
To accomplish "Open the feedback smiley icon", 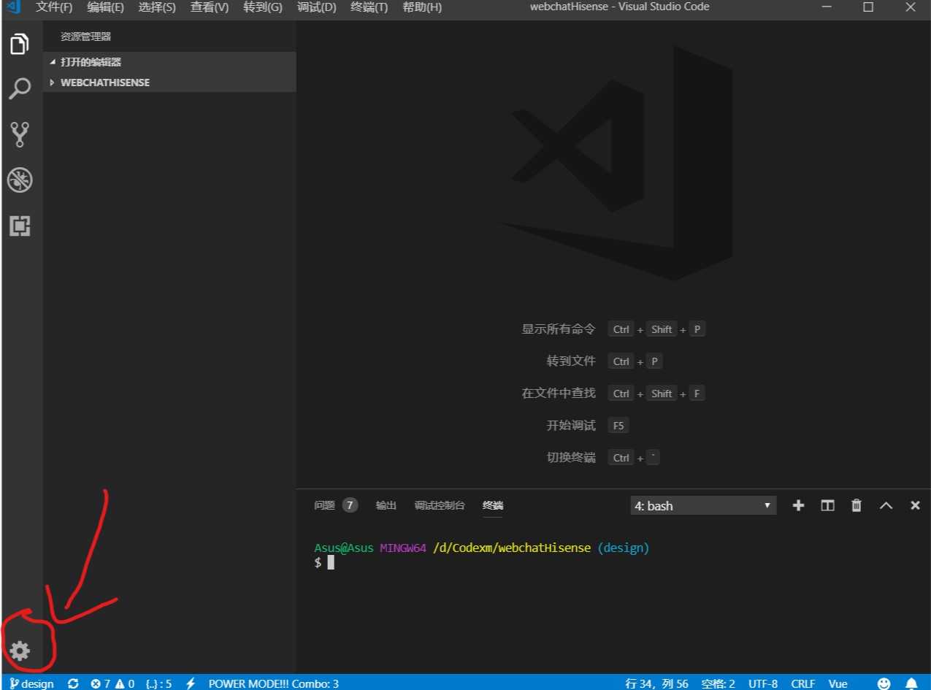I will 884,683.
